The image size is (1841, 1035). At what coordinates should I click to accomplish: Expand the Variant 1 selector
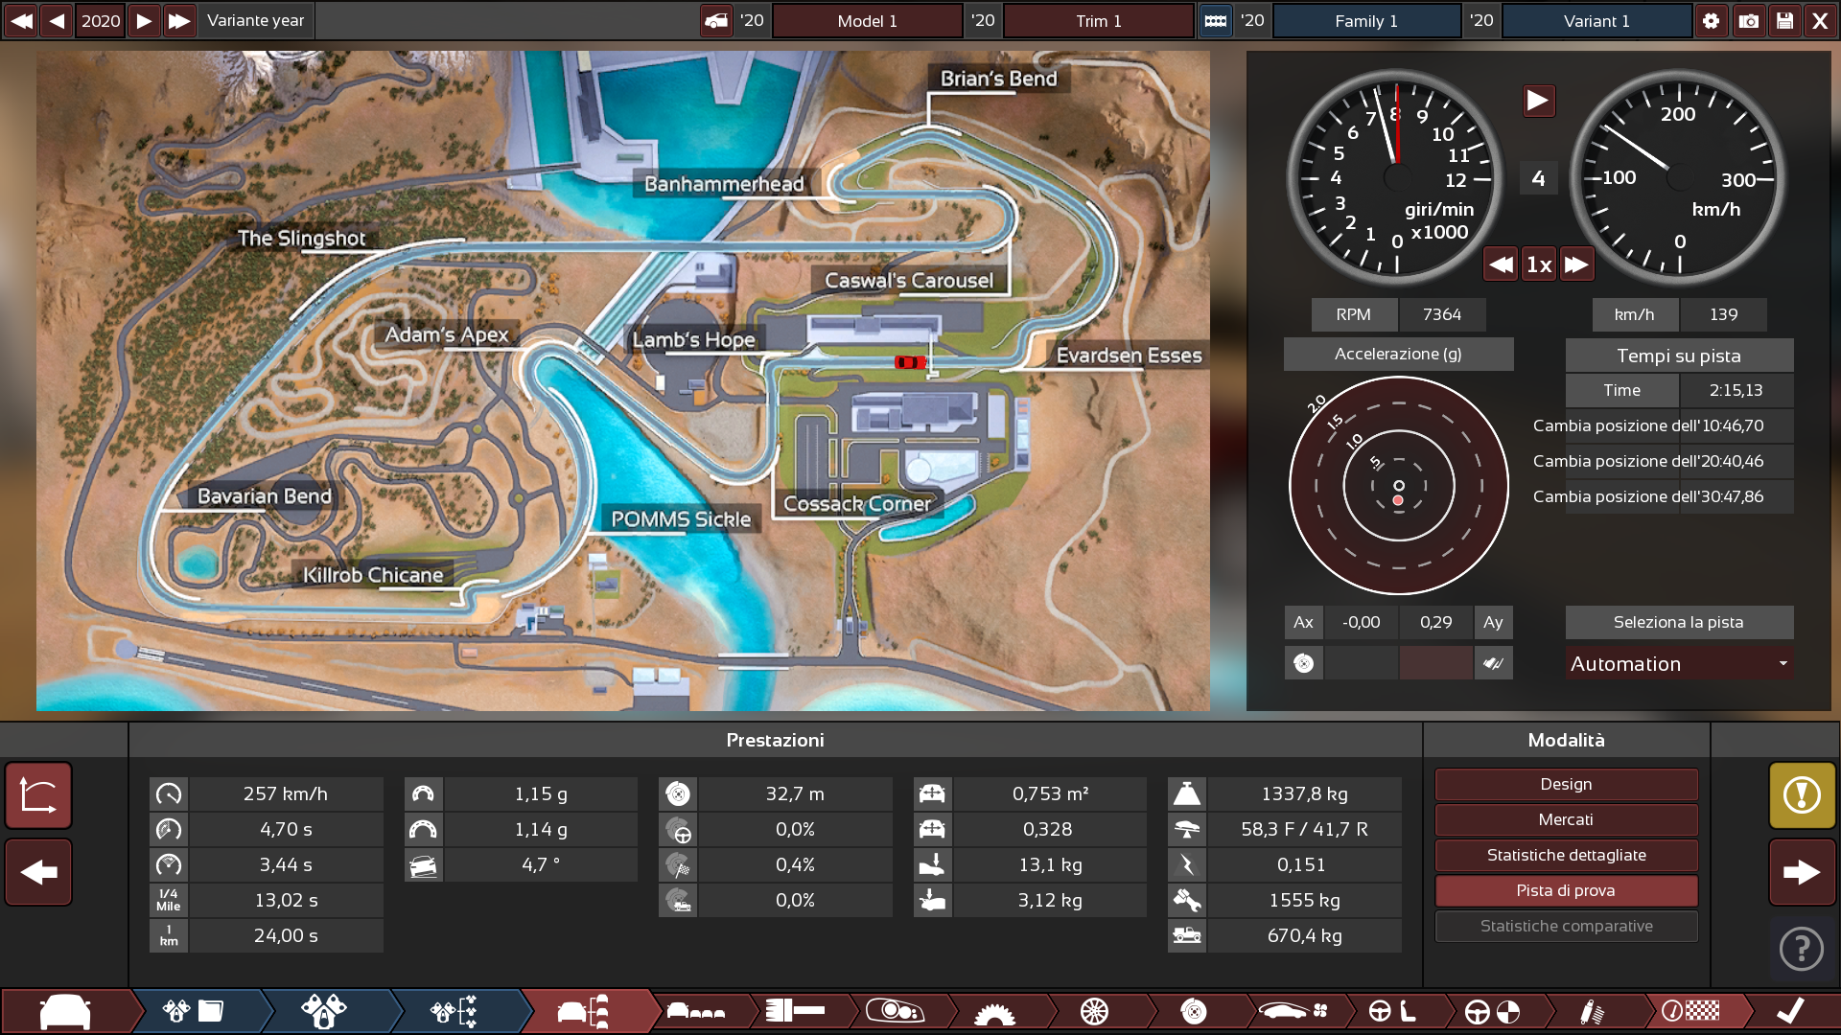(x=1596, y=20)
